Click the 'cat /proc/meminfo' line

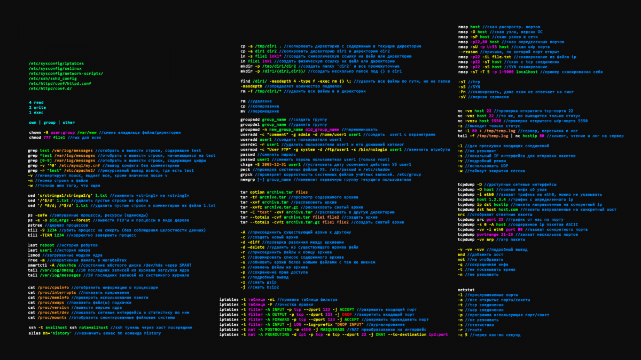pos(88,298)
